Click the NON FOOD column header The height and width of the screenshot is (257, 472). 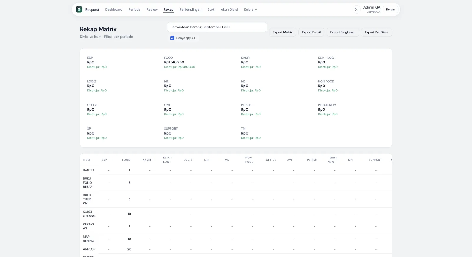[x=249, y=160]
